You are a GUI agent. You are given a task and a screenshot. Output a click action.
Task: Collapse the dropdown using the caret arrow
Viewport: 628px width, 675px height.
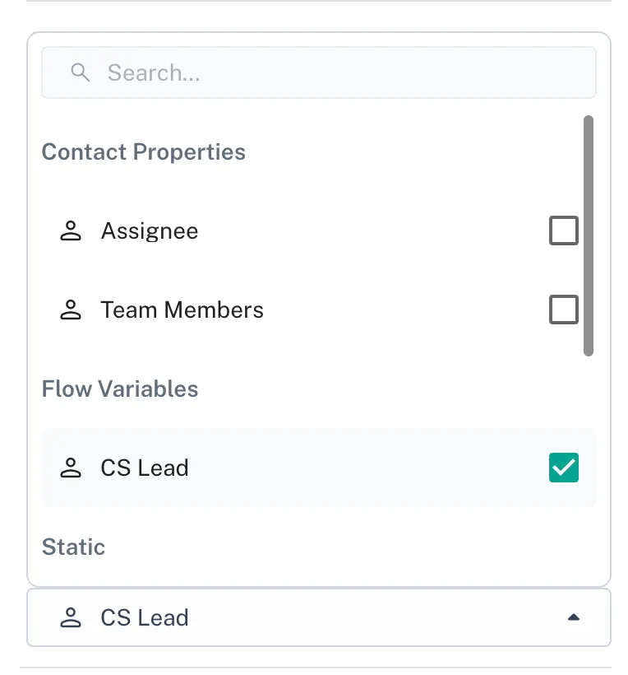(x=574, y=617)
